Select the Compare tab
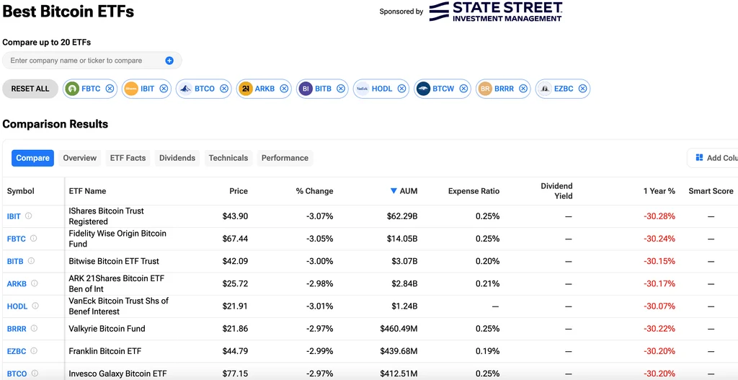The width and height of the screenshot is (738, 380). tap(33, 158)
